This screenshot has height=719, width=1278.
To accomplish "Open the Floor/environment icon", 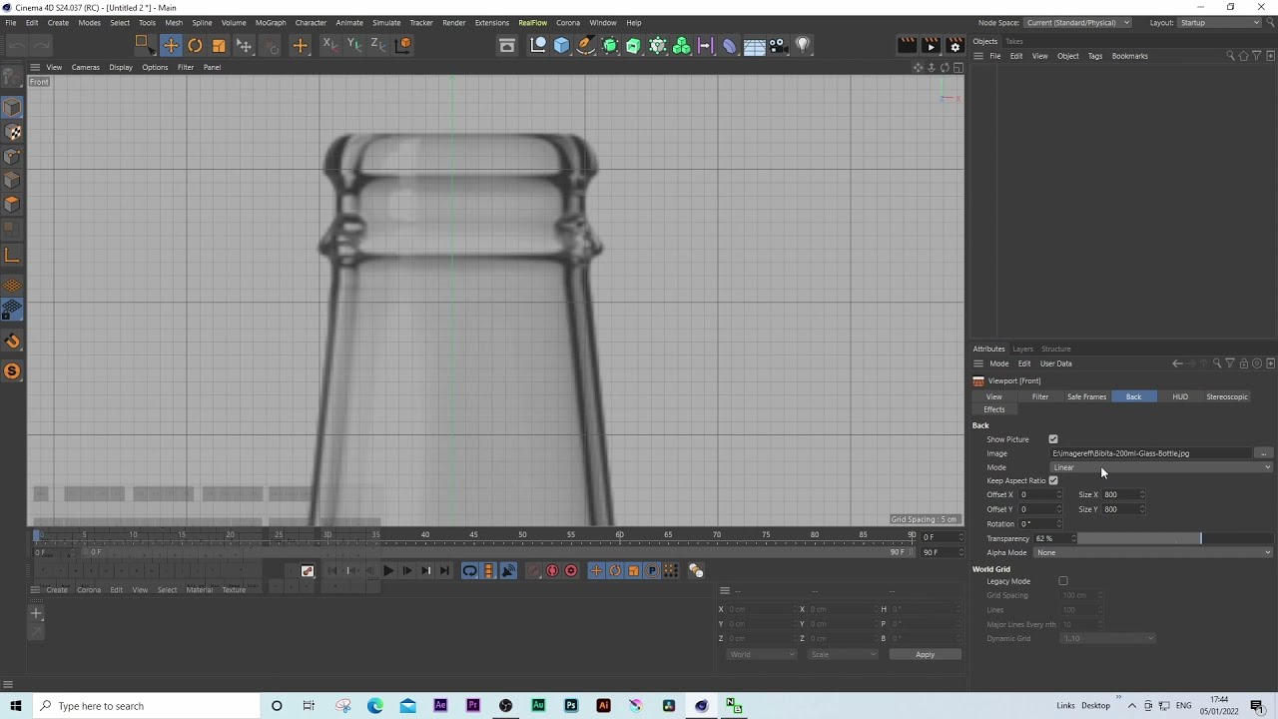I will (x=754, y=45).
